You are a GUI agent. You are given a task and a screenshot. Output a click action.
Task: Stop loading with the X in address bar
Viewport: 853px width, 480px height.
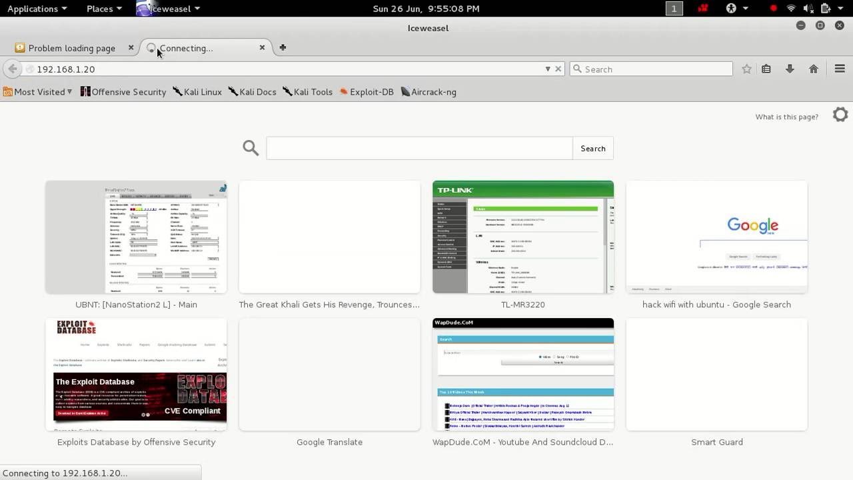(558, 69)
